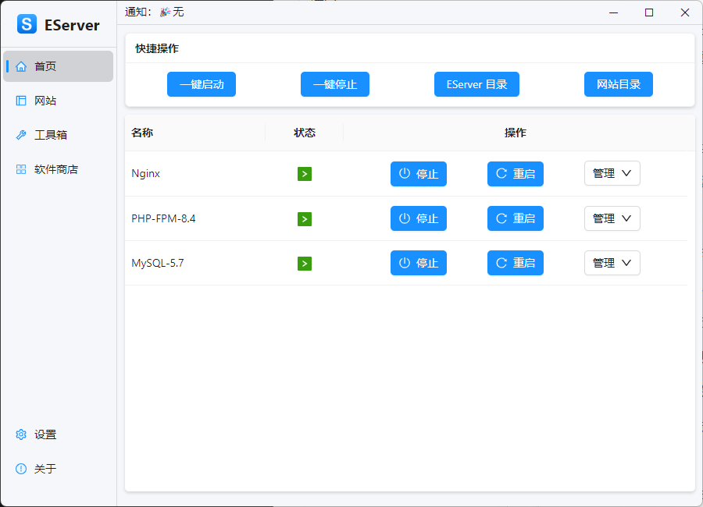Restart the PHP-FPM-8.4 service
703x507 pixels.
[516, 218]
